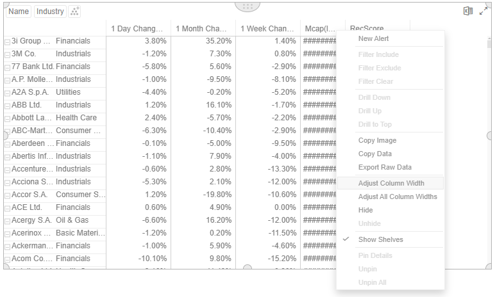This screenshot has height=297, width=495.
Task: Collapse the 77 Bank Ltd. row toggle
Action: (7, 67)
